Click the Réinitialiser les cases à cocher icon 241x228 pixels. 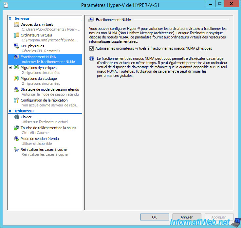16,149
